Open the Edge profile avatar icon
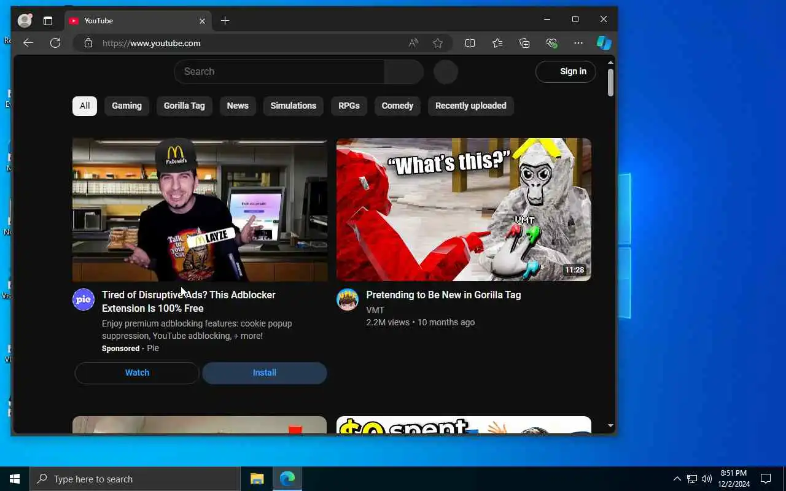This screenshot has height=491, width=786. pos(25,20)
